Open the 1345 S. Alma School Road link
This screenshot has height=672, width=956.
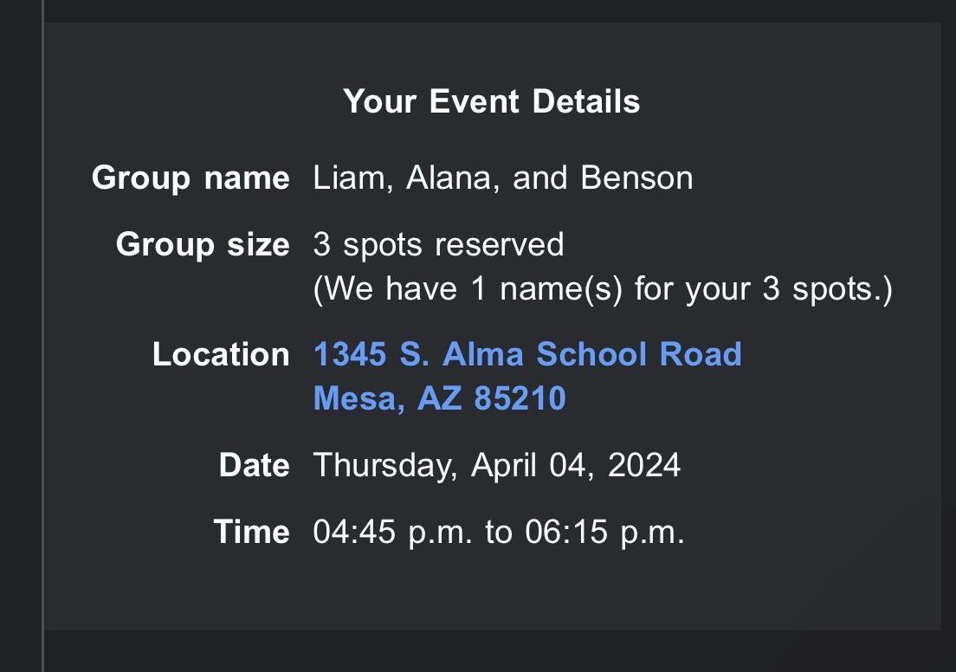[x=526, y=354]
